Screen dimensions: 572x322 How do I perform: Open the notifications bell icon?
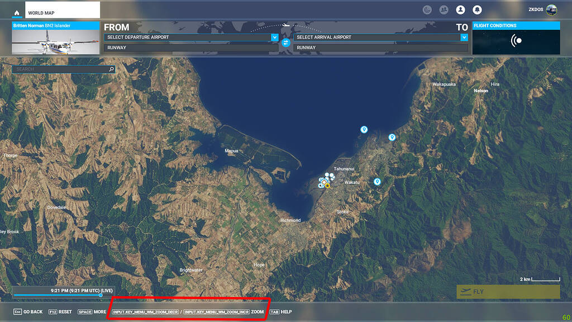477,10
